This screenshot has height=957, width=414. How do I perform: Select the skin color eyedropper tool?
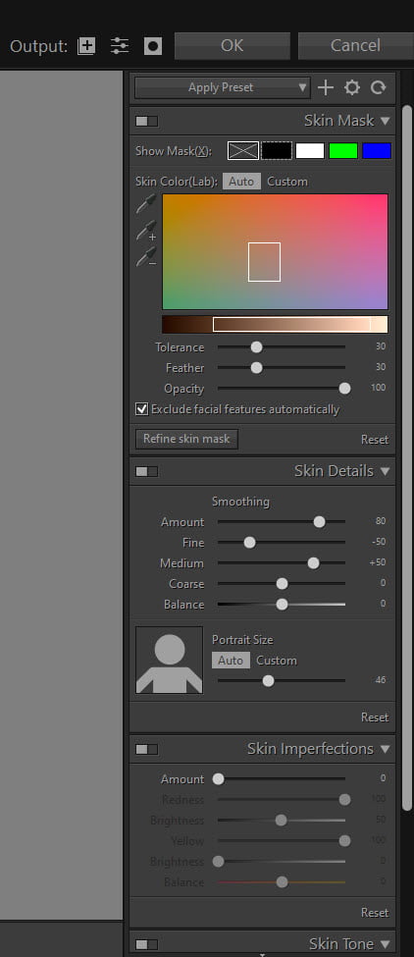(146, 204)
